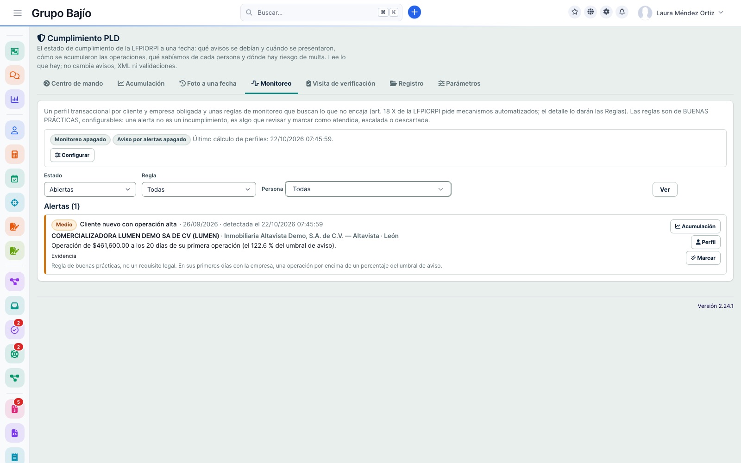Switch to Registro tab

click(407, 83)
